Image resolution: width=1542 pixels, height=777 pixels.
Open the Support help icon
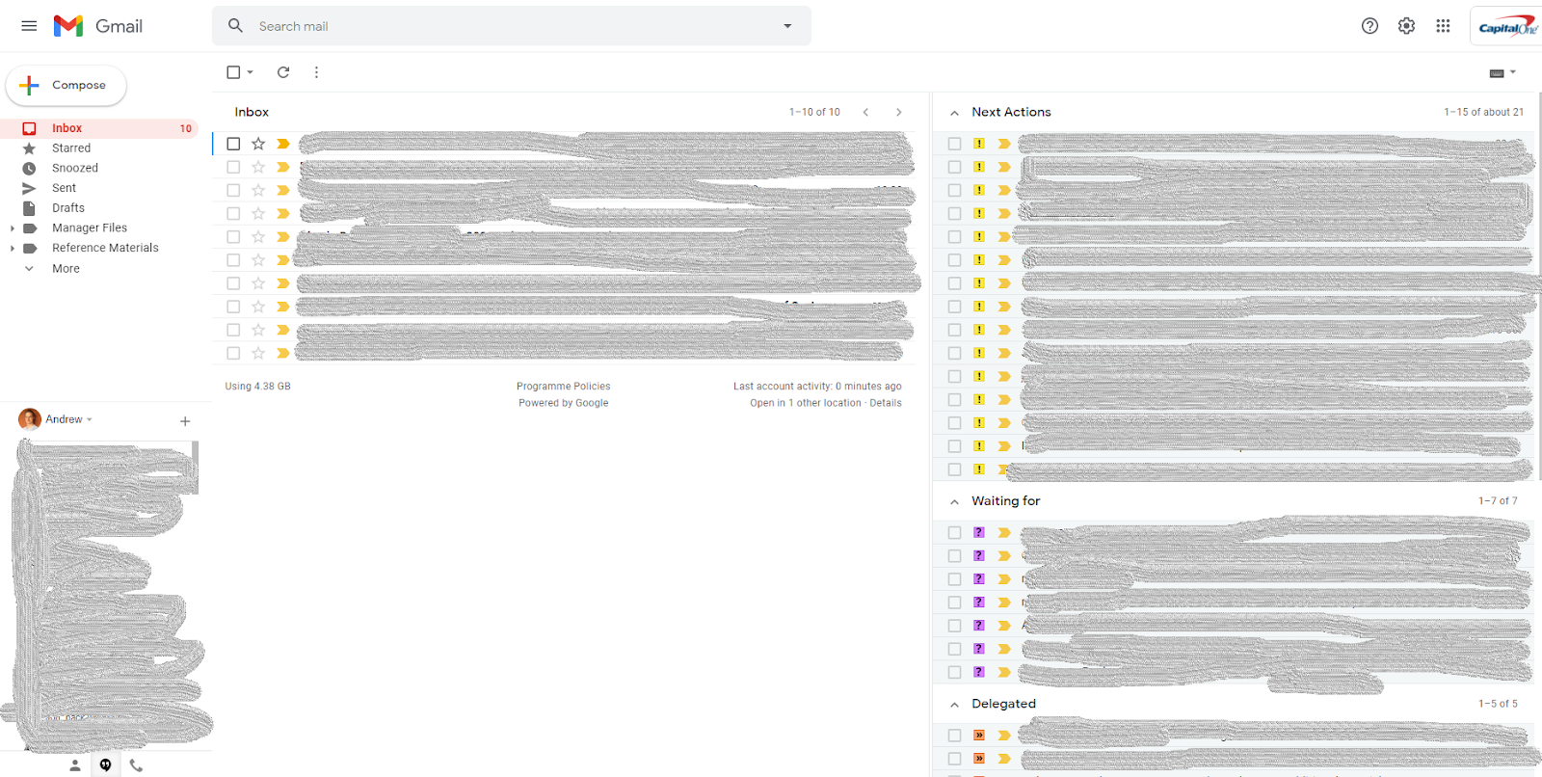(x=1369, y=26)
